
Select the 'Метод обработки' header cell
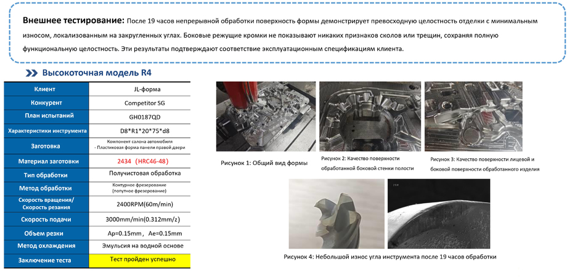[x=46, y=188]
